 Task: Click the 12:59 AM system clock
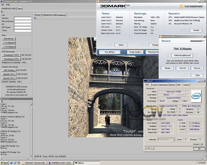201,163
